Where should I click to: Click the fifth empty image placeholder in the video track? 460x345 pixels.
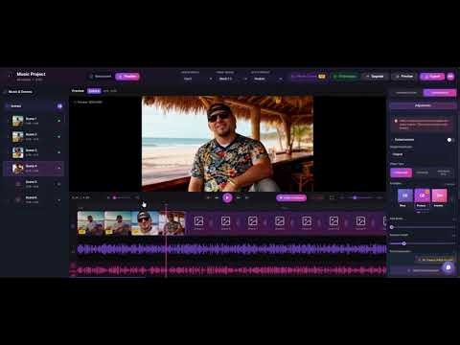[x=307, y=221]
